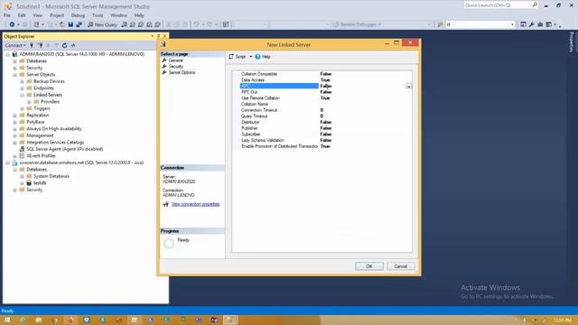Select the Collation Compatible option row
The width and height of the screenshot is (578, 325).
322,74
